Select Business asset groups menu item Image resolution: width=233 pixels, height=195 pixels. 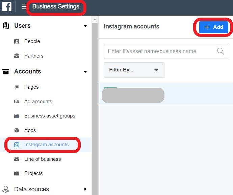[x=50, y=116]
